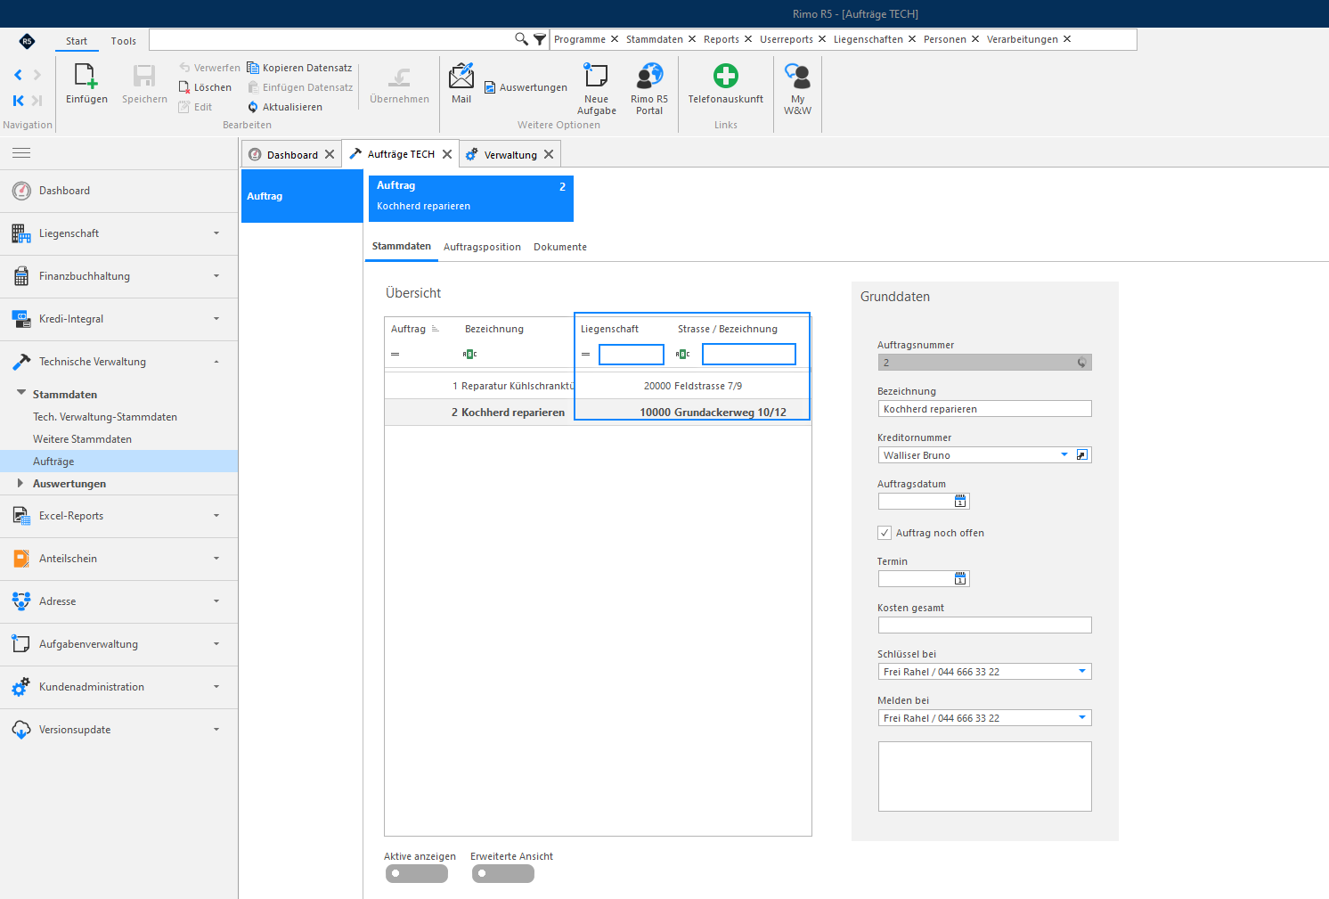Expand the Finanzbuchhaltung sidebar section
Screen dimensions: 1329x899
[x=118, y=276]
